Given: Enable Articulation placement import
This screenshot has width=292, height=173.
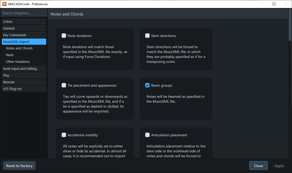Looking at the screenshot, I should 147,135.
